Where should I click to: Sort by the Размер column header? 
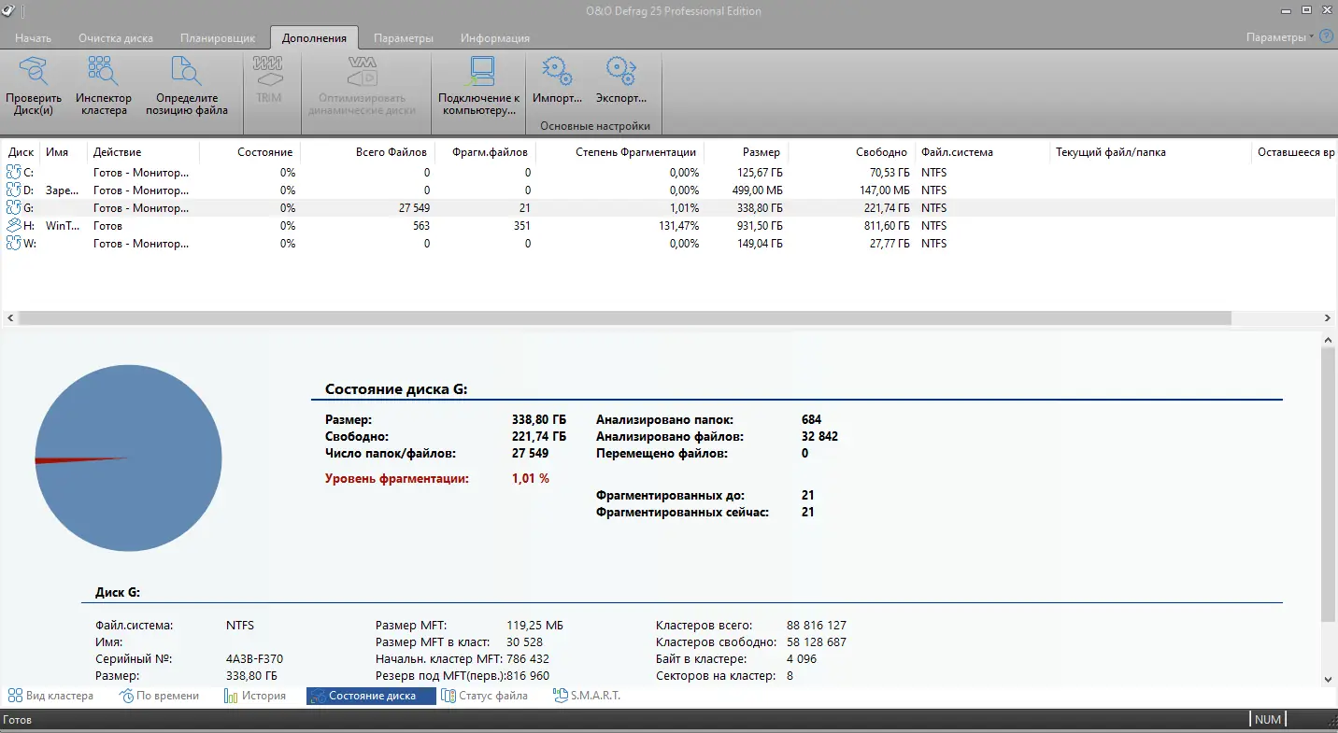click(747, 152)
